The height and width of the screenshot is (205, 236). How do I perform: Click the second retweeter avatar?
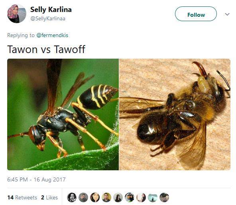(x=83, y=197)
